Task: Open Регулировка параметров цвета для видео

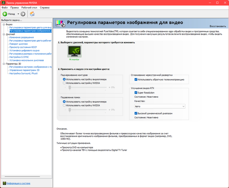Action: point(30,28)
